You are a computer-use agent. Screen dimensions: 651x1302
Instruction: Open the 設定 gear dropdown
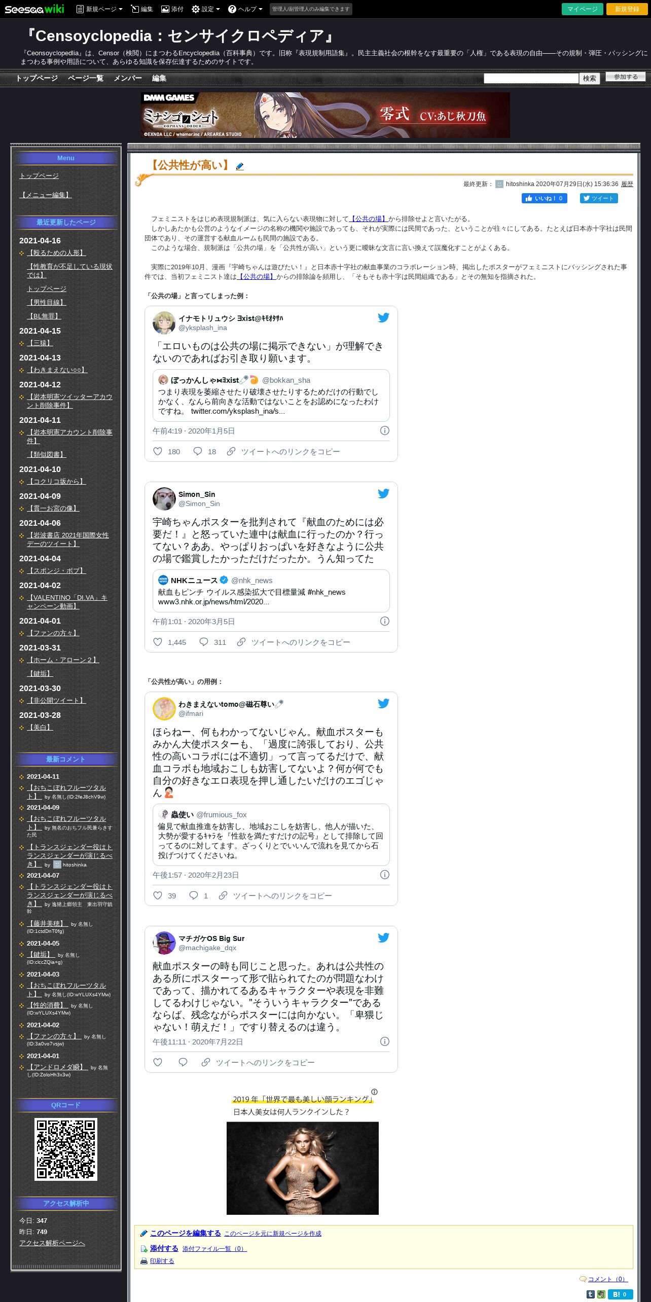point(206,9)
